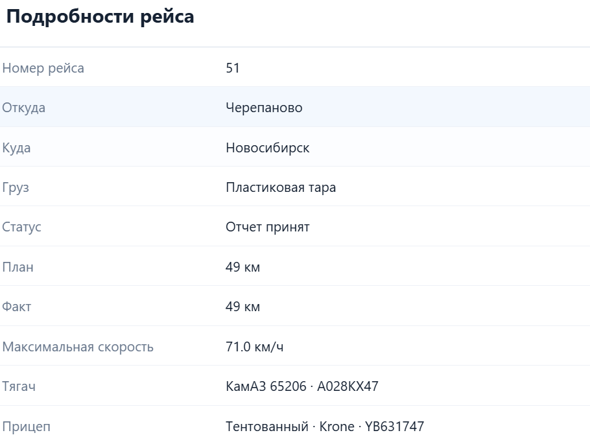Select the flight number value 51

233,68
